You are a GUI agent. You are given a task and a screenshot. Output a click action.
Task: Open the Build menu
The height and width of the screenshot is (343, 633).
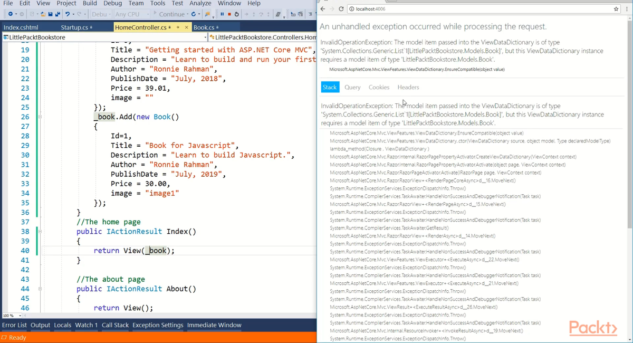pos(90,3)
